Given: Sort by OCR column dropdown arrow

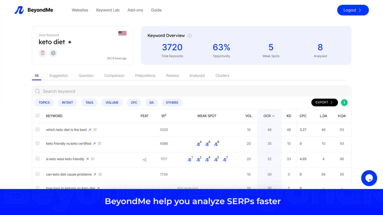Looking at the screenshot, I should point(273,116).
